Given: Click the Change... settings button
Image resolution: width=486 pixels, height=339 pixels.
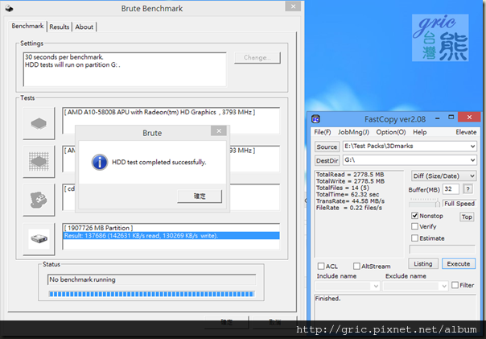Looking at the screenshot, I should [x=257, y=58].
